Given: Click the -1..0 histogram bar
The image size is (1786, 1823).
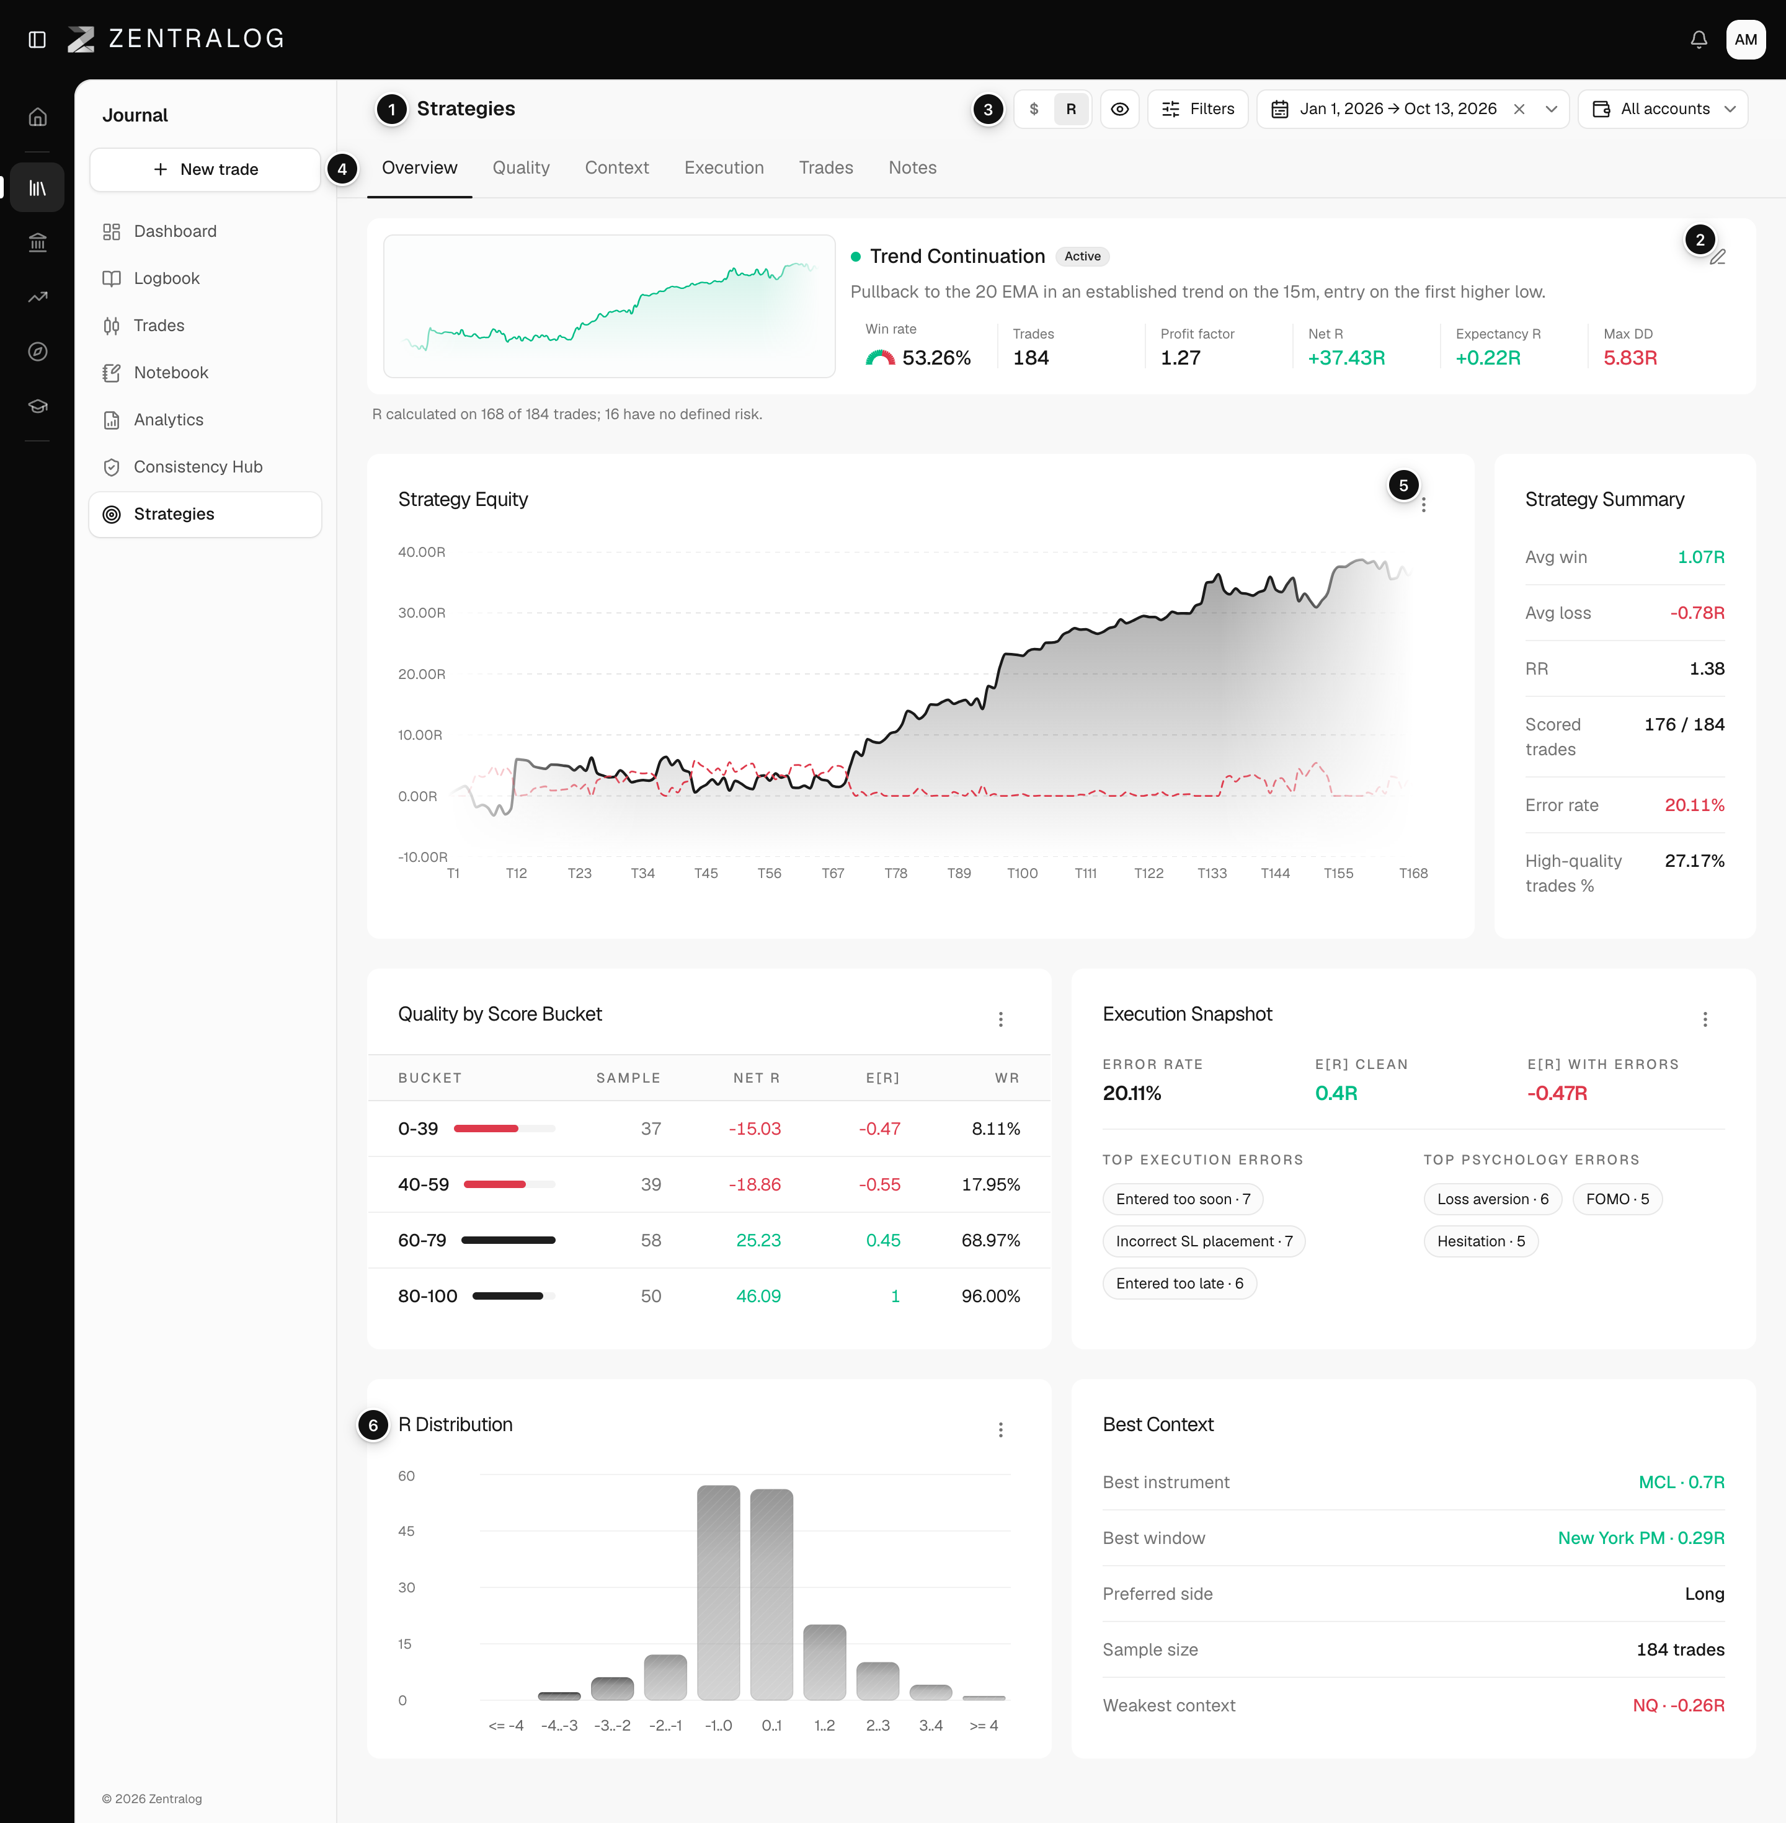Looking at the screenshot, I should tap(719, 1592).
